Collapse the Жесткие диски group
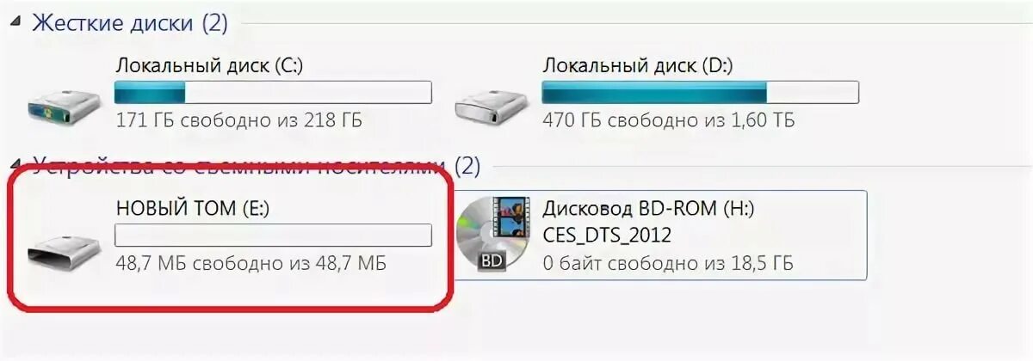This screenshot has height=361, width=1033. click(x=18, y=23)
